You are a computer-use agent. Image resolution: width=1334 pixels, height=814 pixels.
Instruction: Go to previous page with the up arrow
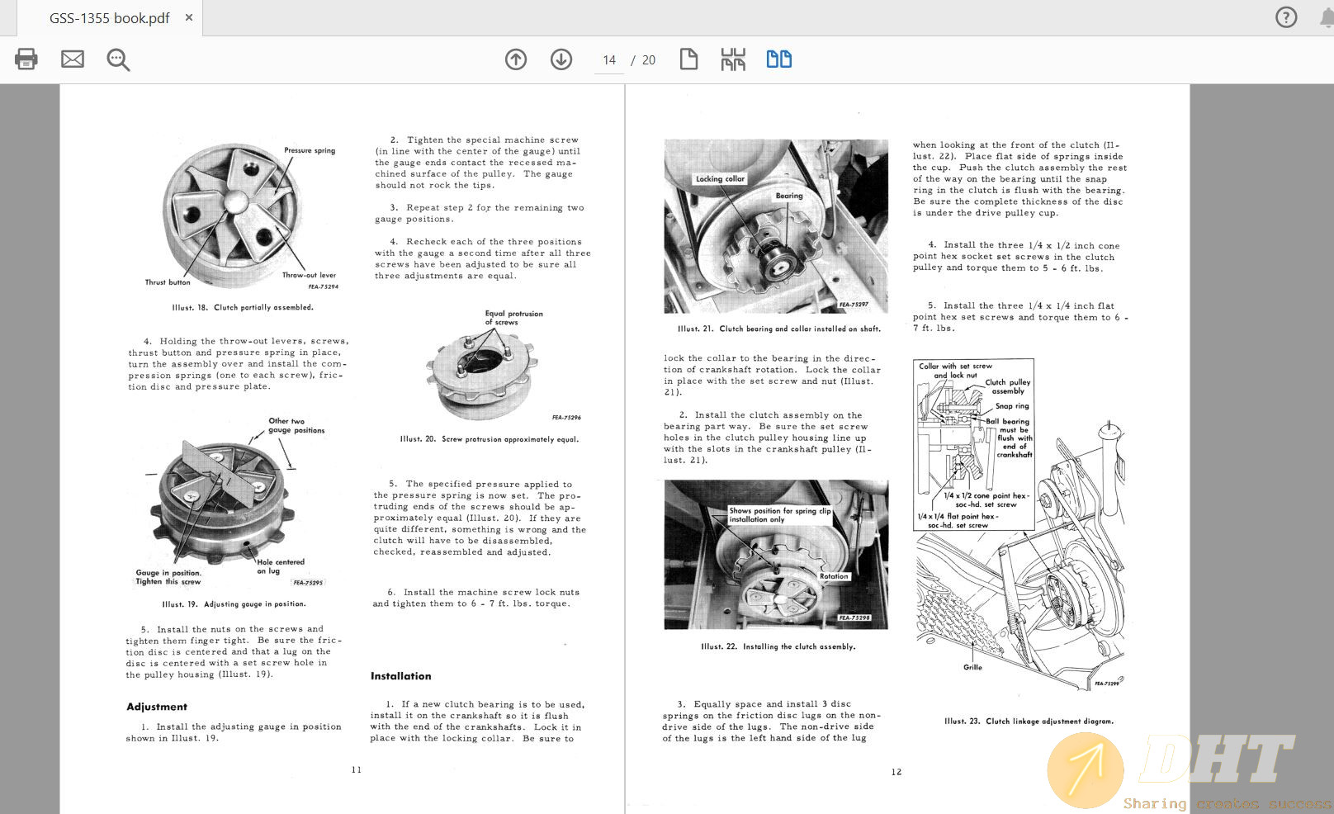coord(516,59)
